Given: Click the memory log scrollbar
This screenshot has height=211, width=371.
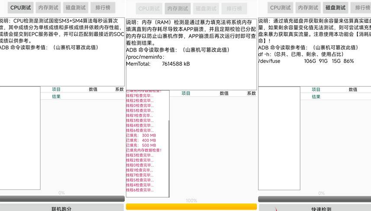Looking at the screenshot, I should point(169,158).
